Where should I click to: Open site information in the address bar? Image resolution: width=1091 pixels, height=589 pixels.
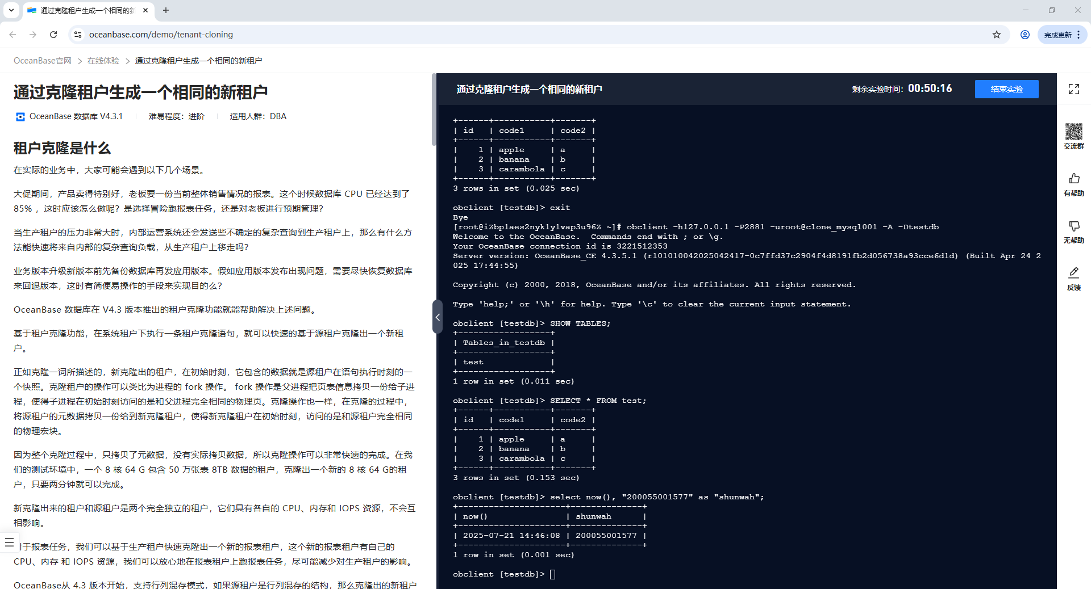pos(77,35)
